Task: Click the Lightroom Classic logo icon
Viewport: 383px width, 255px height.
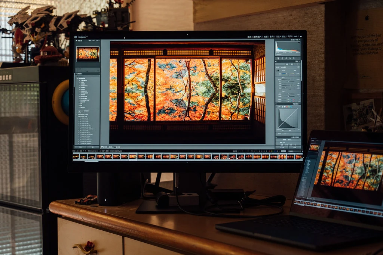Action: (x=76, y=37)
